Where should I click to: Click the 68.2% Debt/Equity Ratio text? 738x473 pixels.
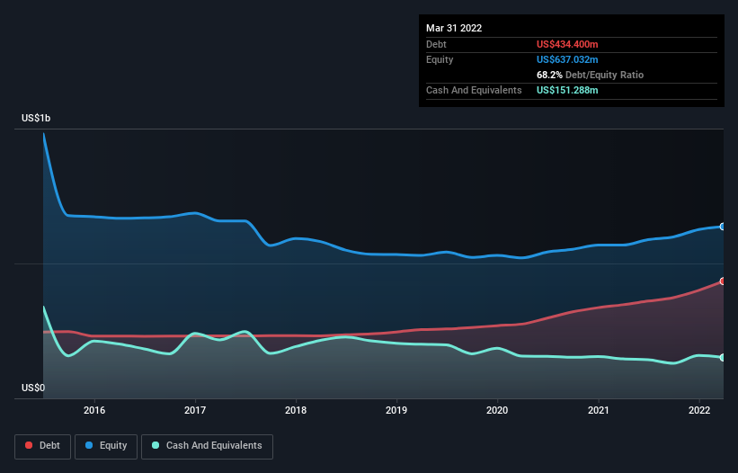tap(590, 75)
